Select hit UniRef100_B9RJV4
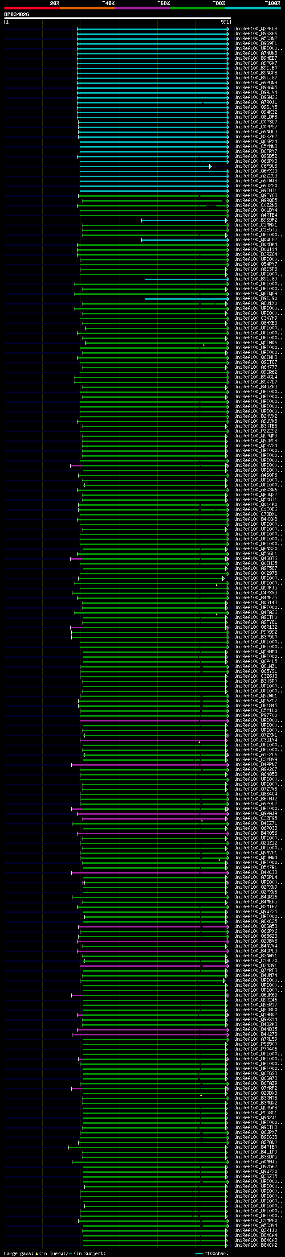285x1257 pixels. pyautogui.click(x=256, y=93)
